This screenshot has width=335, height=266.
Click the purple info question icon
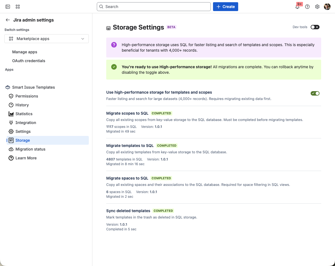click(114, 45)
